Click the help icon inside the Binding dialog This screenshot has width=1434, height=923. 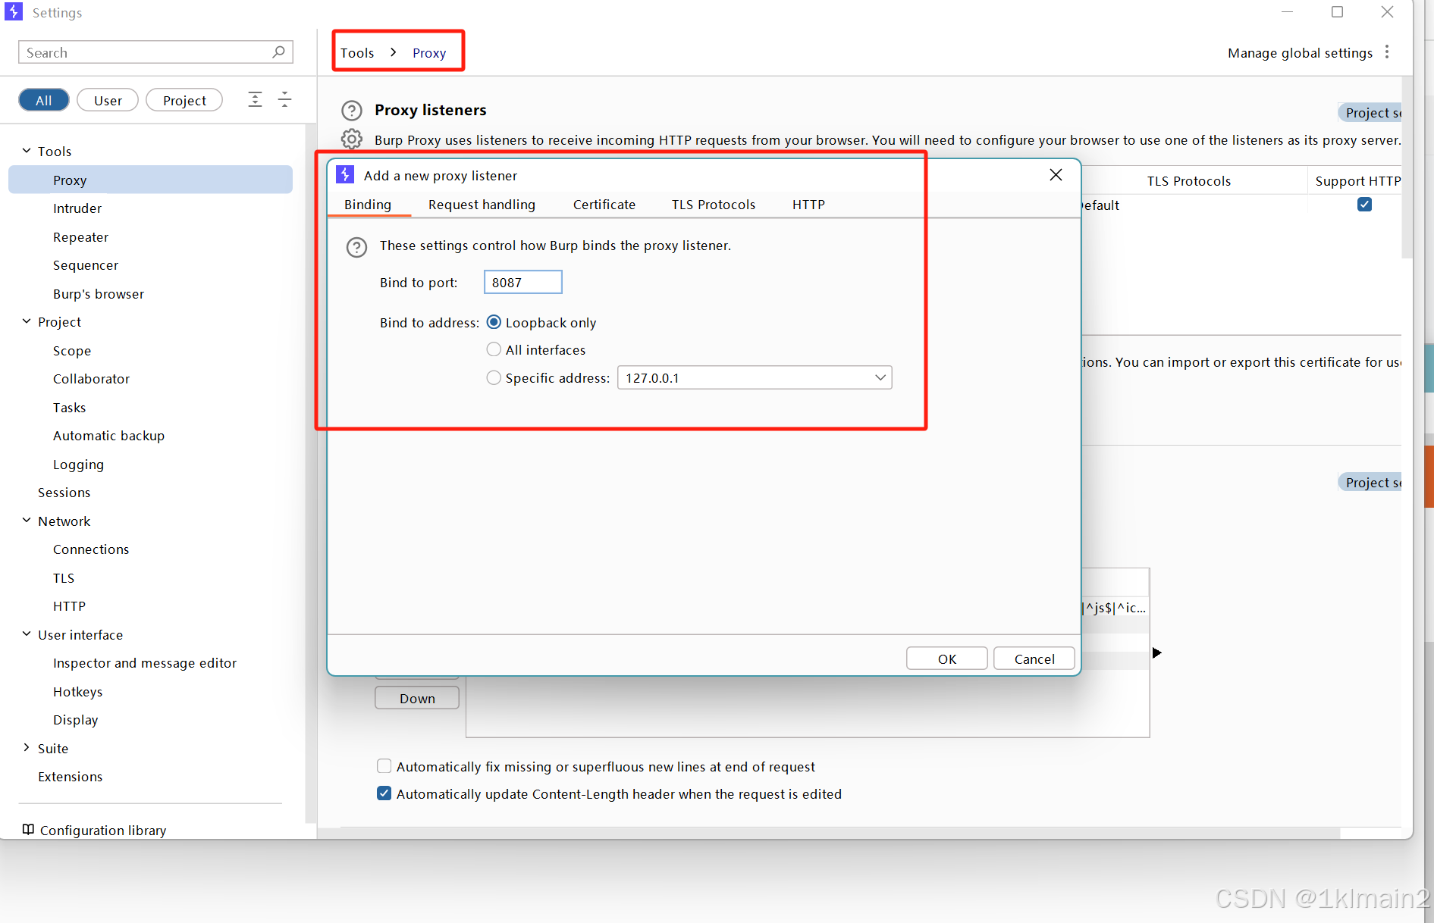[356, 247]
